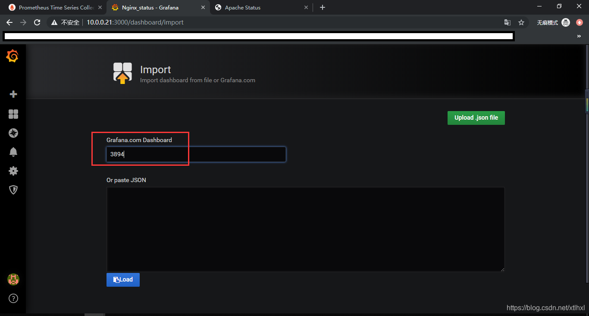The height and width of the screenshot is (316, 589).
Task: Close the Nginx_status - Grafana tab
Action: (203, 7)
